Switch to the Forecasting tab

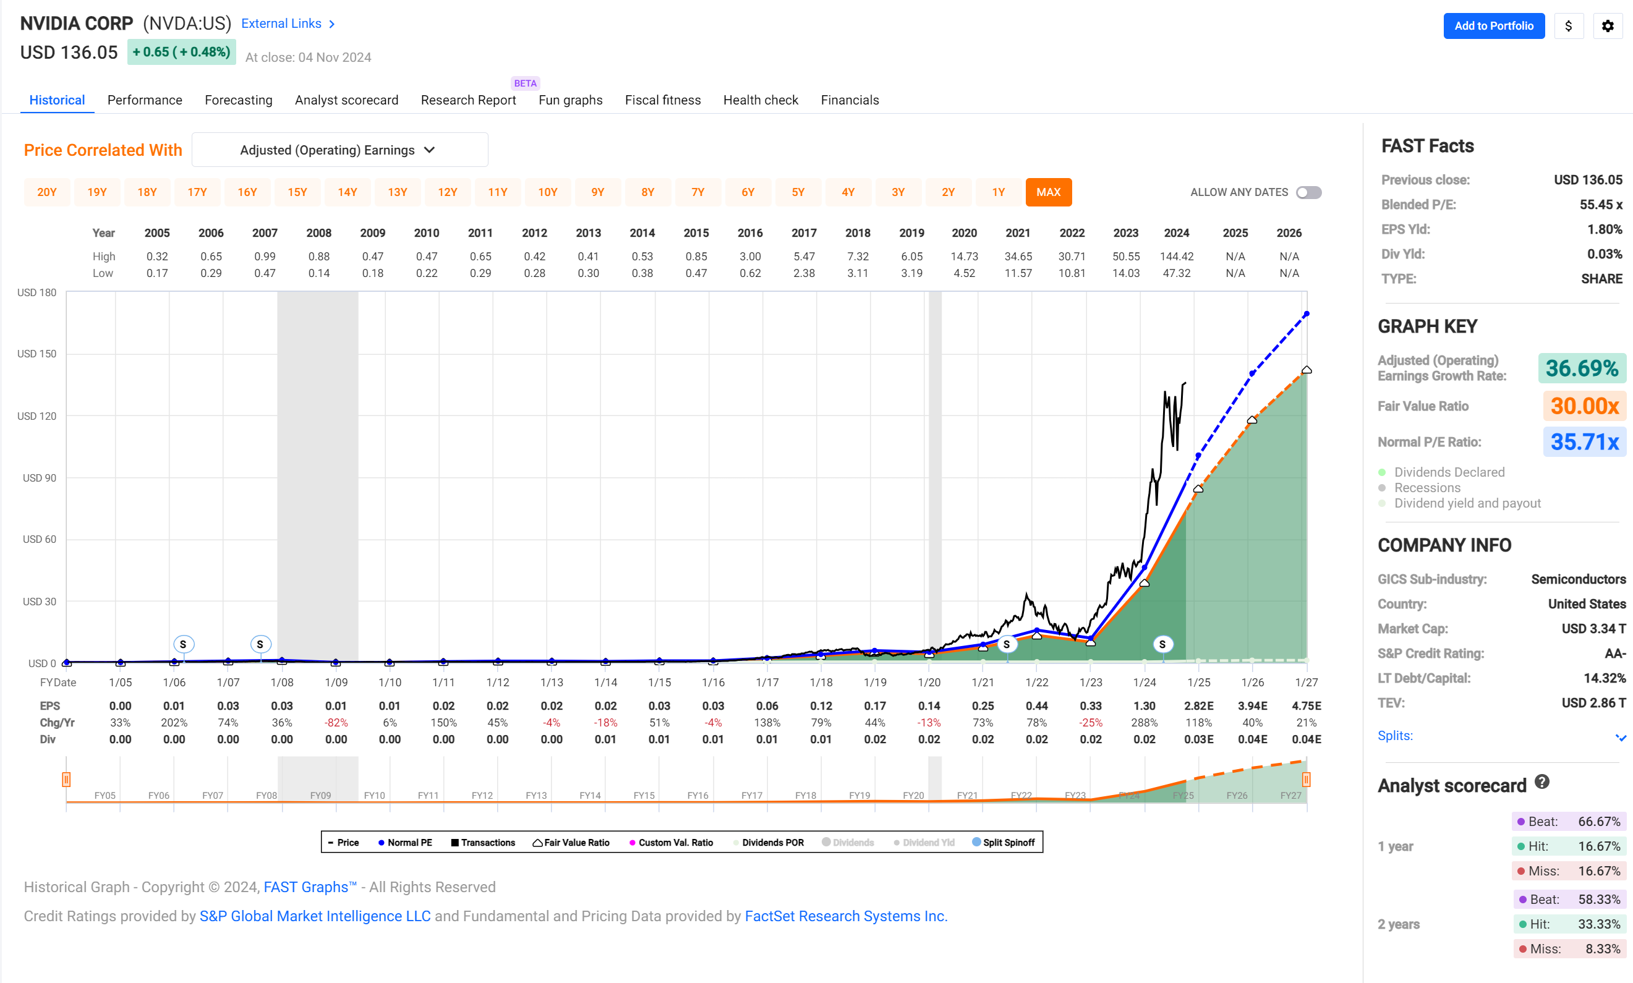tap(239, 100)
